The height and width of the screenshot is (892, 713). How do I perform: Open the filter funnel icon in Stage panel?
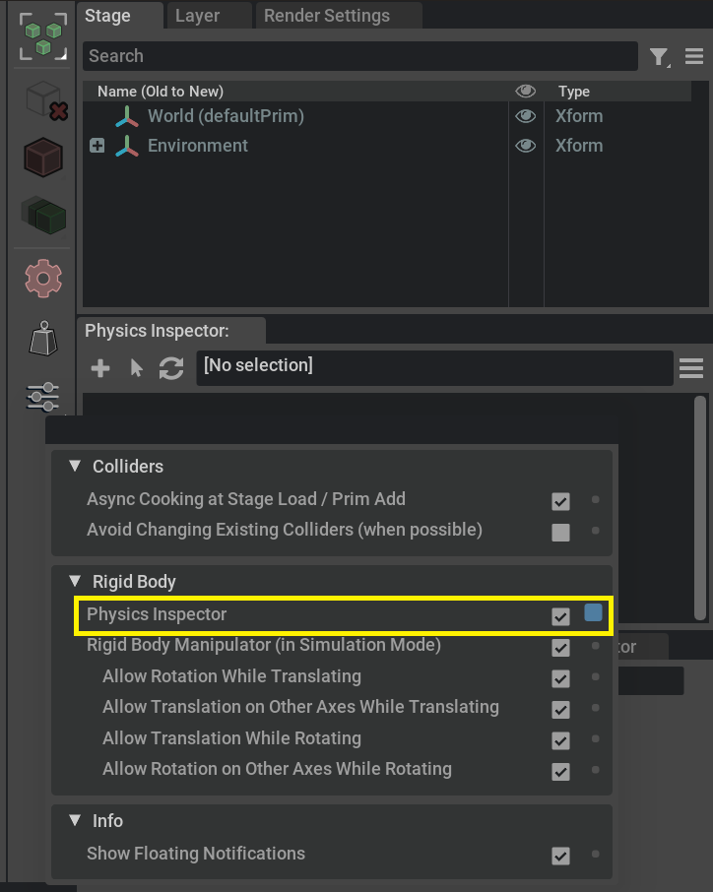[x=659, y=56]
